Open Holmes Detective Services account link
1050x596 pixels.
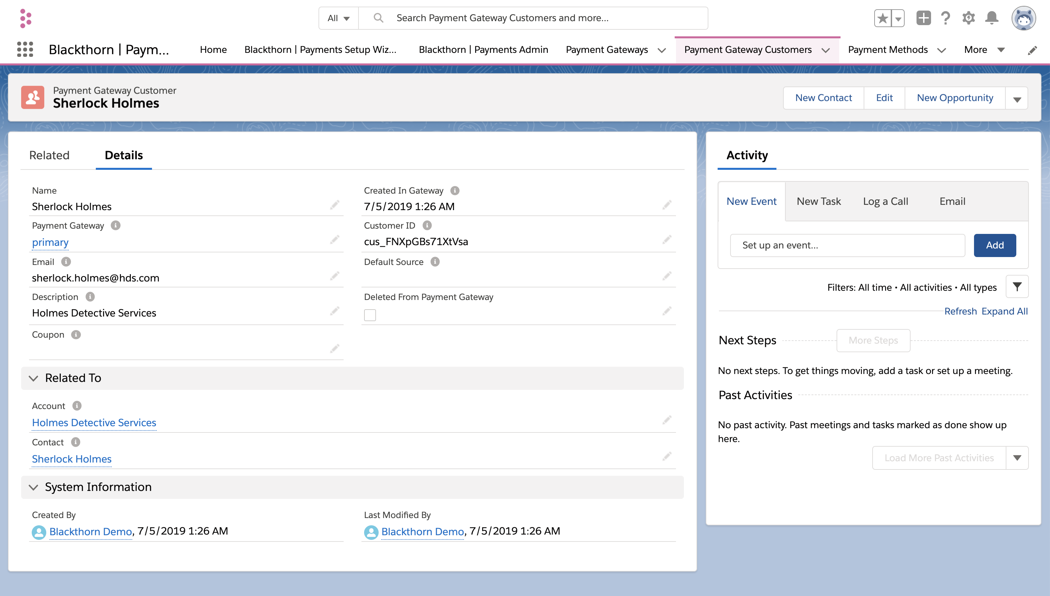94,423
